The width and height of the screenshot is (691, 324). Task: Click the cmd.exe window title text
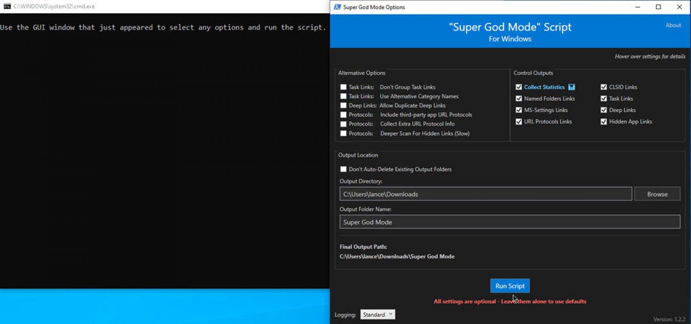coord(54,6)
